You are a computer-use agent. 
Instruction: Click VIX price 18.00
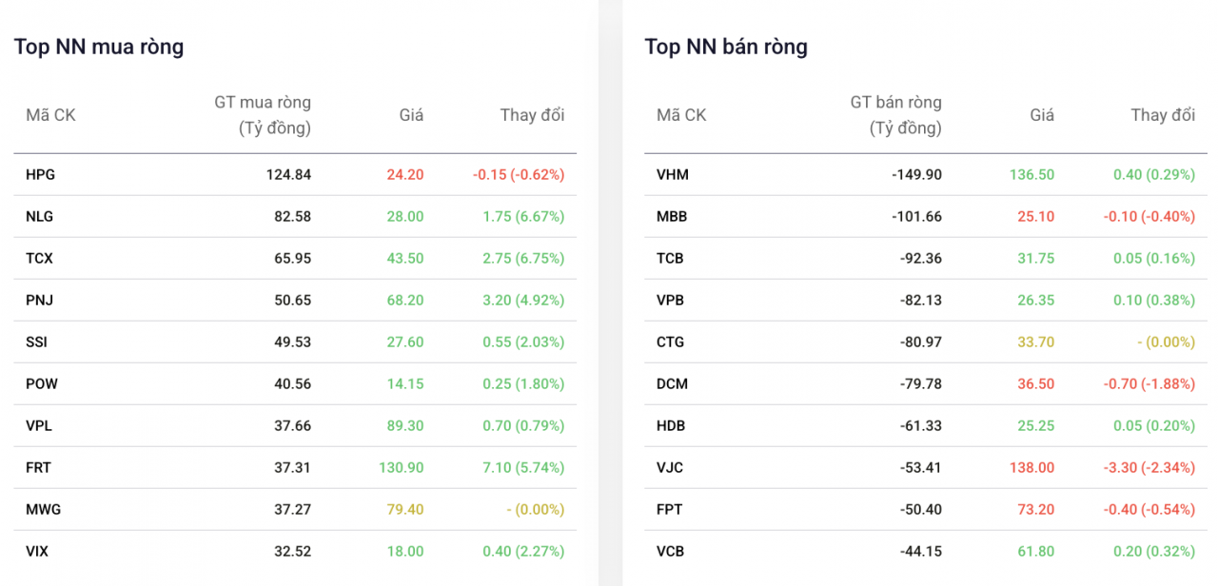click(405, 552)
